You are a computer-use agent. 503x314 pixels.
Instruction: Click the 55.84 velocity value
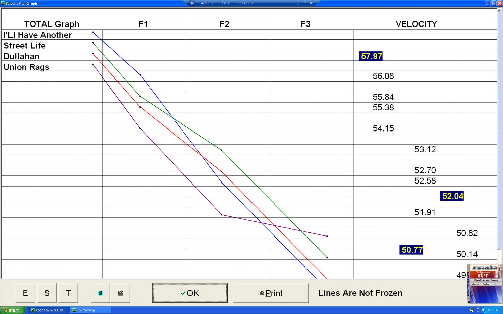pos(383,97)
